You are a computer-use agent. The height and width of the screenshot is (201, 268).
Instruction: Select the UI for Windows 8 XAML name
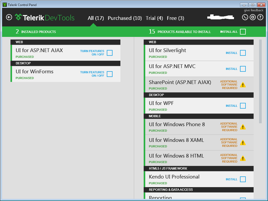[176, 140]
